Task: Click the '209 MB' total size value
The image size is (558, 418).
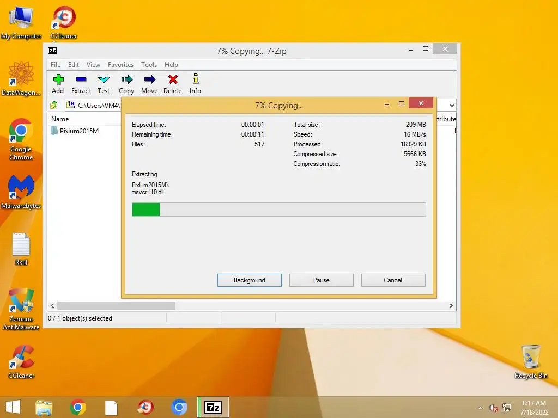Action: pos(416,125)
